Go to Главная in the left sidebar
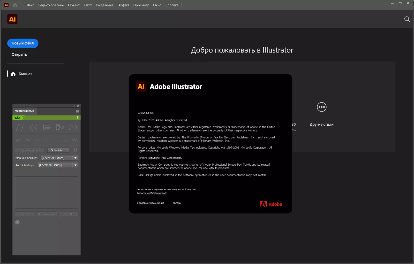 (22, 74)
